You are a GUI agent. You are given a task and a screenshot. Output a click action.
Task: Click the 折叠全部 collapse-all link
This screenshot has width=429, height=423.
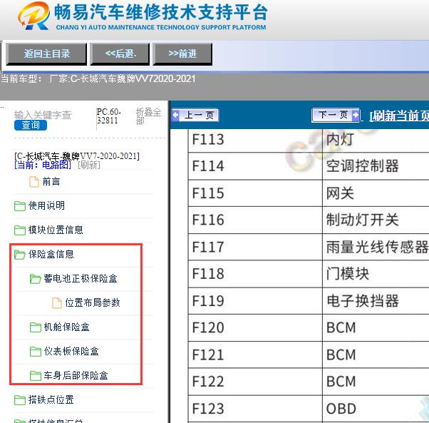pyautogui.click(x=148, y=116)
